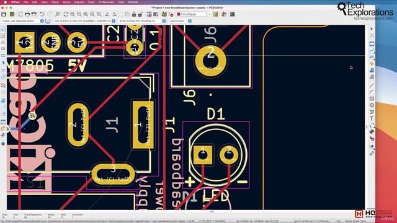Image resolution: width=397 pixels, height=223 pixels.
Task: Select the Draw Circle tool
Action: (x=372, y=105)
